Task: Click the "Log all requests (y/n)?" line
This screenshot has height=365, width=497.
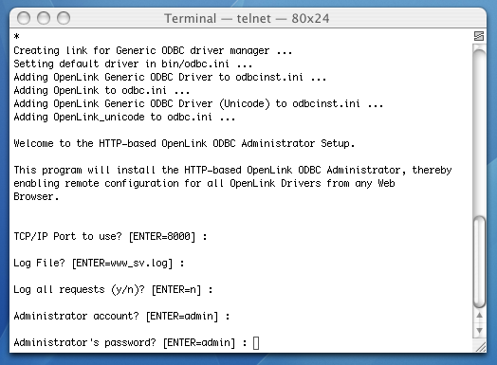Action: coord(113,290)
